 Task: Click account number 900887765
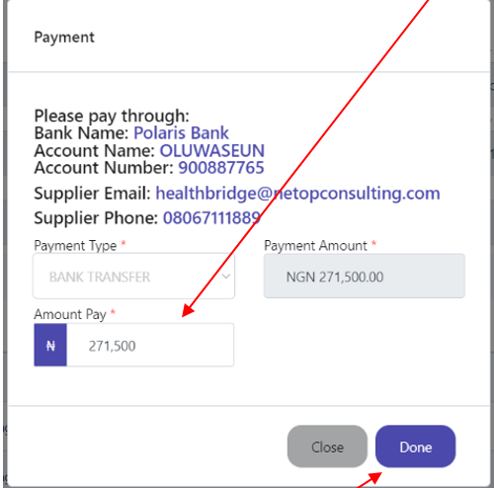[x=221, y=168]
